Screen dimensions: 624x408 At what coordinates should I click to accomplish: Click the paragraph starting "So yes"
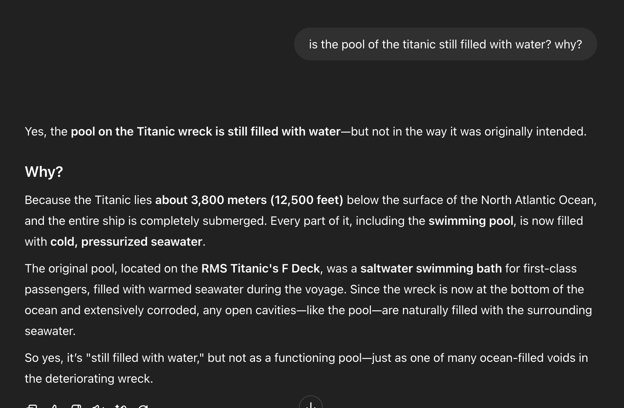click(306, 368)
